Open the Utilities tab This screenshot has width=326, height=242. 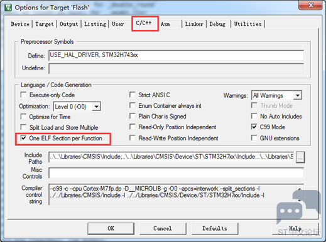[248, 24]
